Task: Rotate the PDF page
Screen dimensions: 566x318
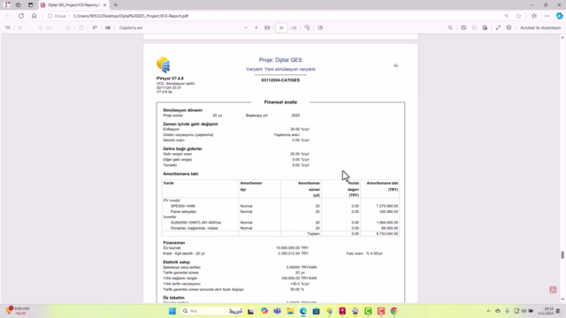Action: [x=307, y=27]
